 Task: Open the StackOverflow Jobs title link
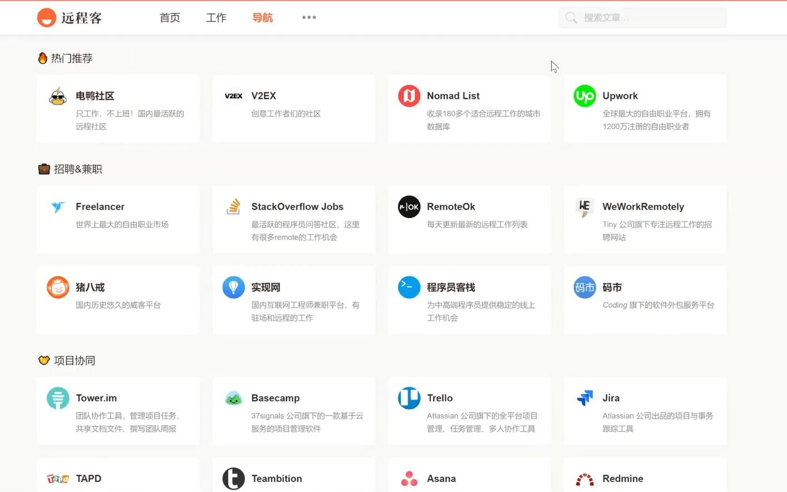point(297,206)
